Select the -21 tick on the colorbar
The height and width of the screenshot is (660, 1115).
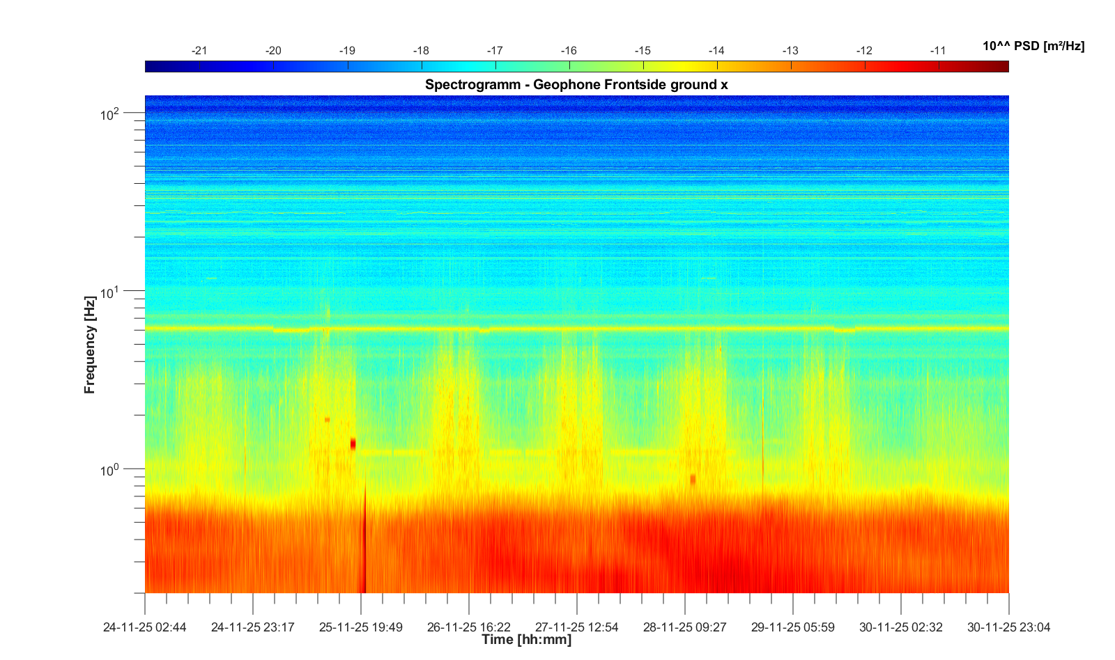click(x=199, y=51)
